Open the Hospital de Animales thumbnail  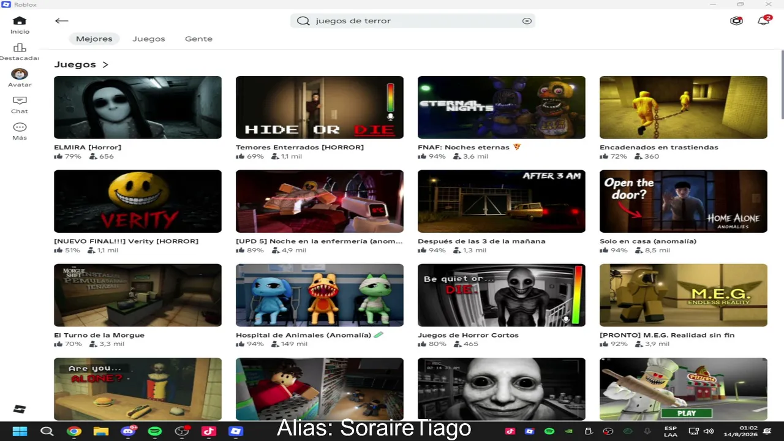click(320, 295)
